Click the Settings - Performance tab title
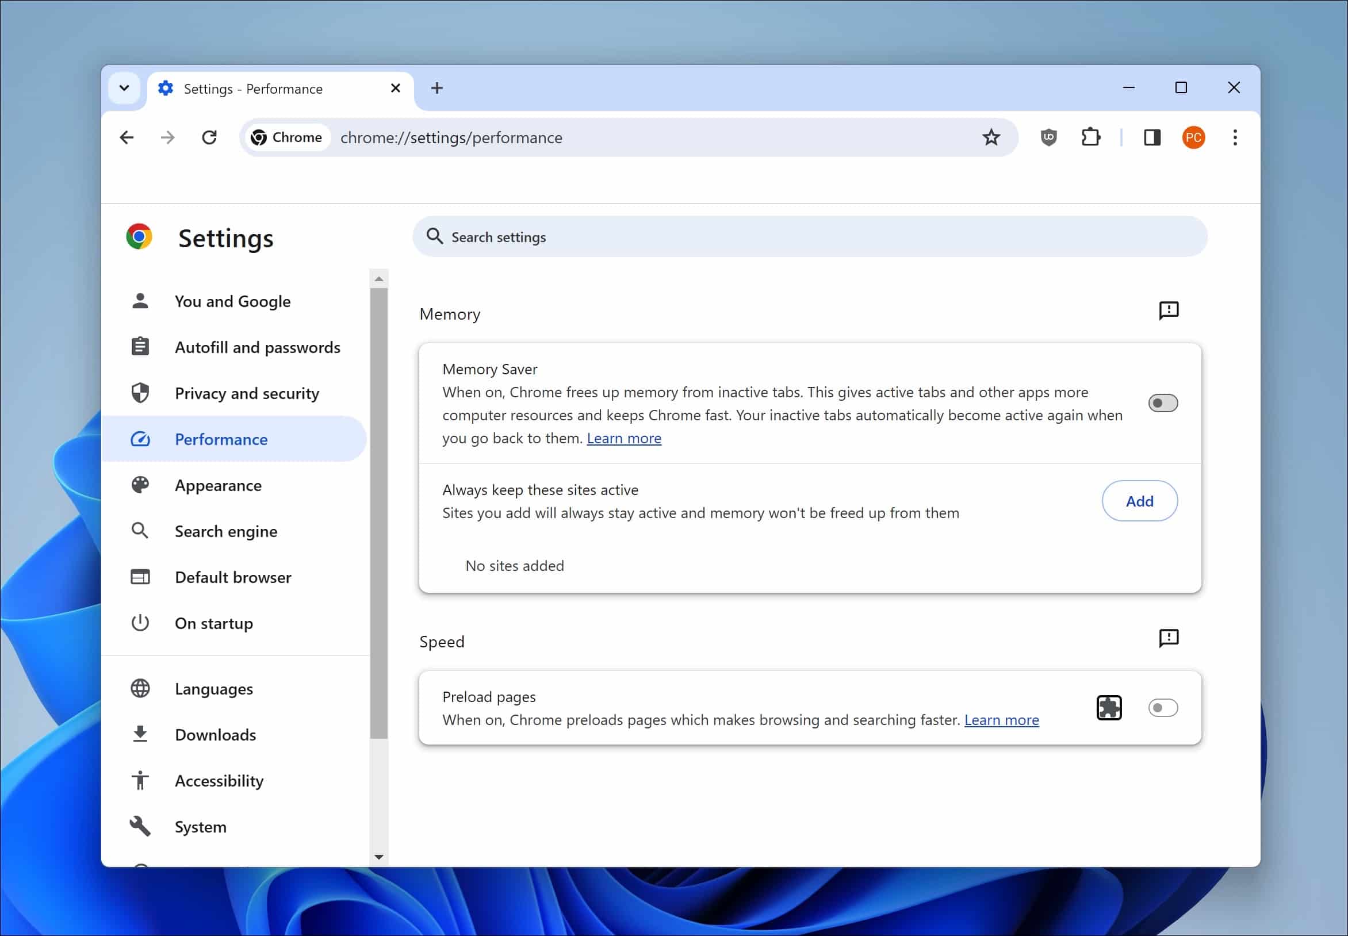 (253, 89)
